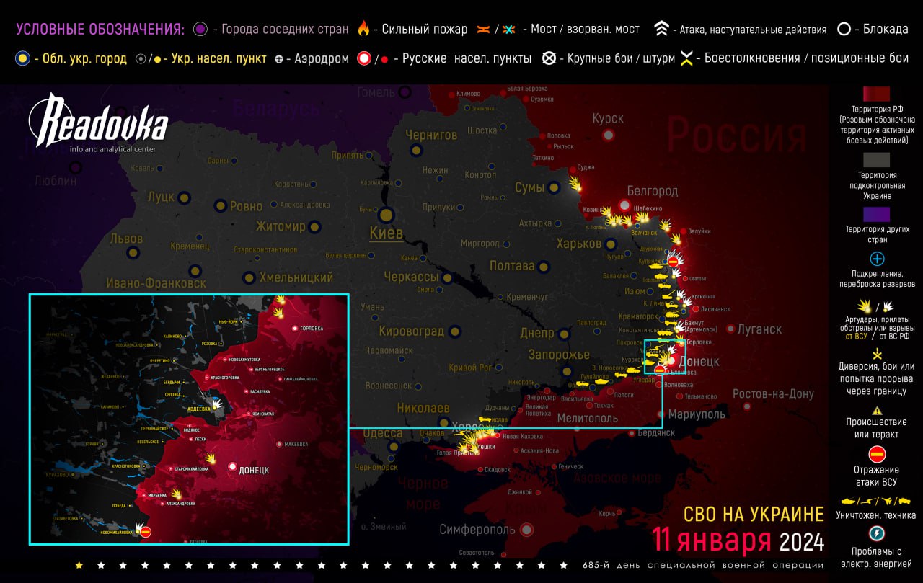Click the lightning electricity problems icon

pyautogui.click(x=877, y=534)
